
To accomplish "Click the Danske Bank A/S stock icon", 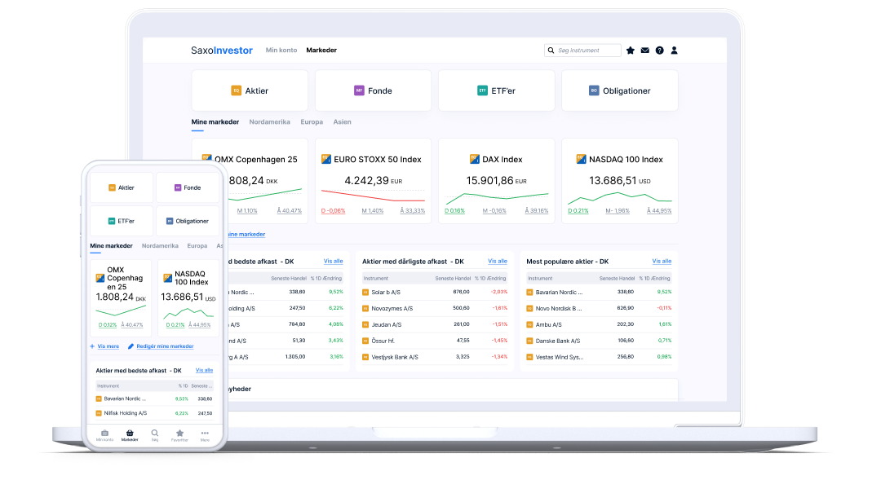I will (529, 341).
